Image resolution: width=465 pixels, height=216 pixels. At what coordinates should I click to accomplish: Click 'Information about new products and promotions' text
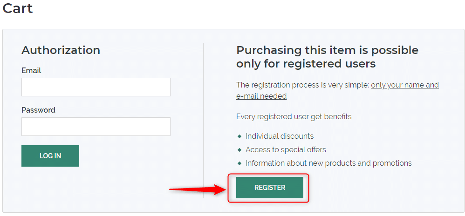click(328, 163)
